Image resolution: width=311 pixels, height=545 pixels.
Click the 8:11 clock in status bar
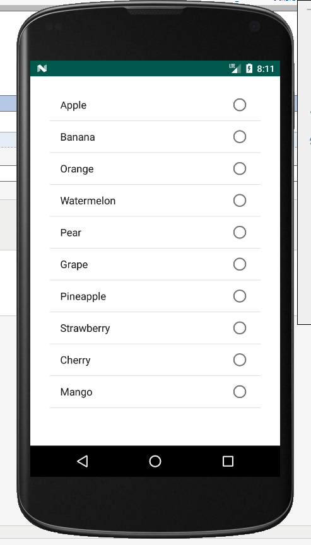click(x=266, y=69)
